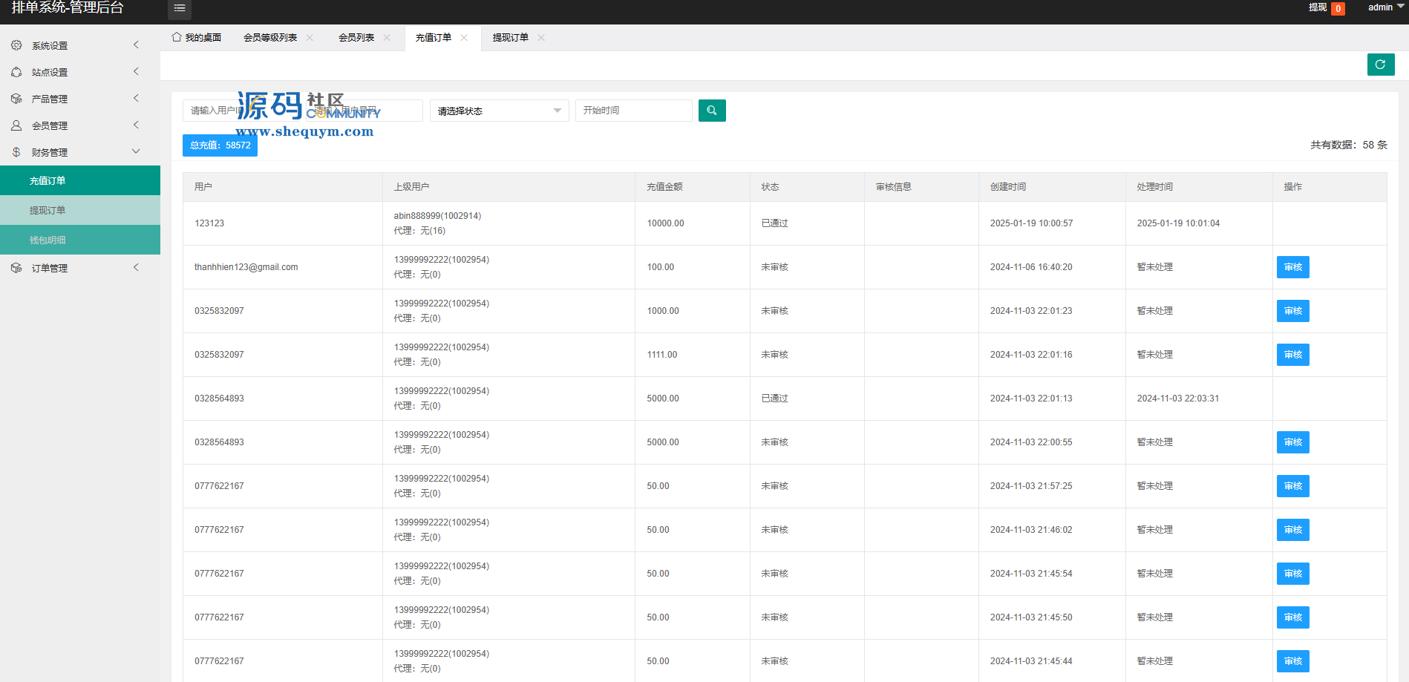Open the 请选择状态 status dropdown
Viewport: 1409px width, 682px height.
pyautogui.click(x=500, y=111)
